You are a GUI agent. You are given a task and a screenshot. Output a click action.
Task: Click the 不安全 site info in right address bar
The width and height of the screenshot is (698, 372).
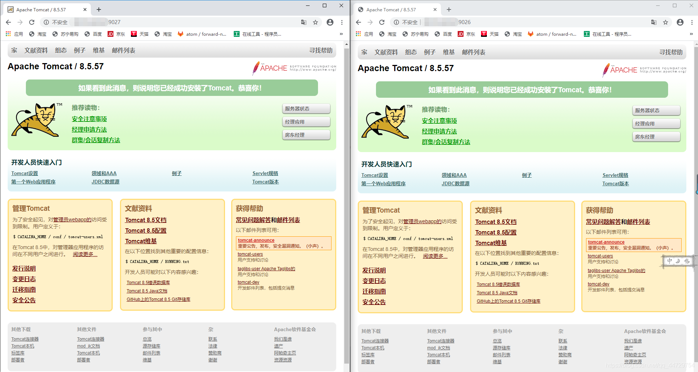[406, 22]
